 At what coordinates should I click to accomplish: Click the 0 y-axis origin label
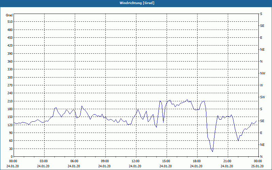coord(12,157)
